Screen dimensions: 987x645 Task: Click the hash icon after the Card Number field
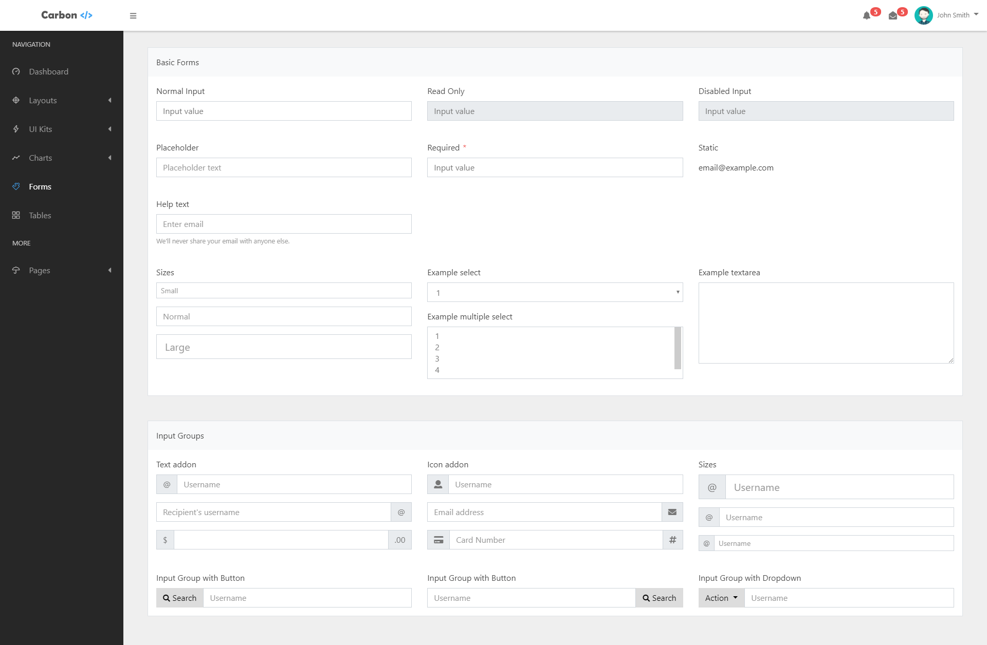pyautogui.click(x=672, y=540)
